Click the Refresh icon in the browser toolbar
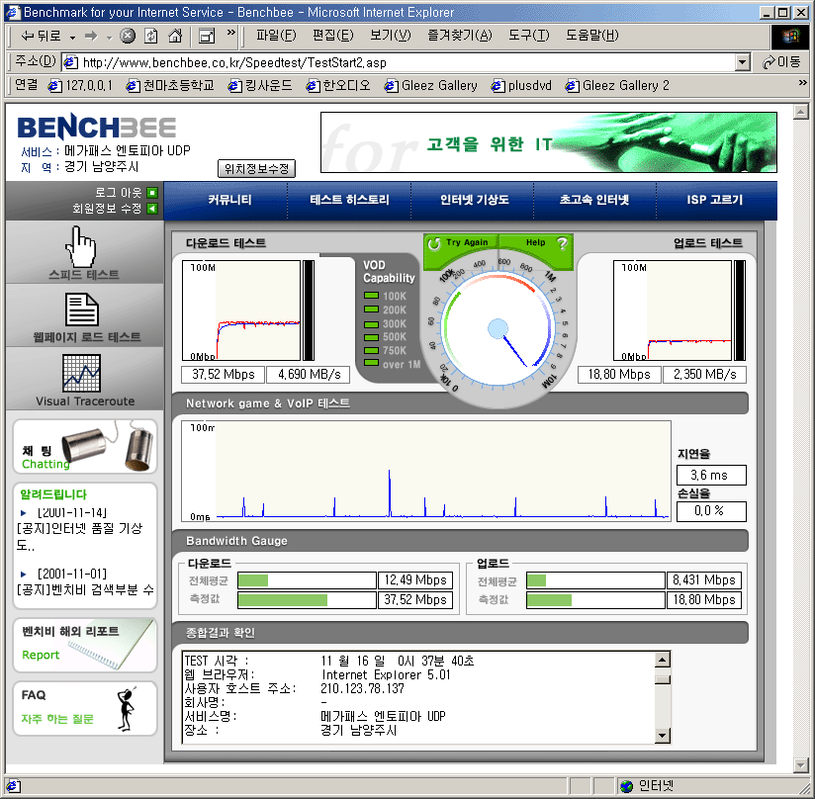This screenshot has height=799, width=815. coord(151,35)
